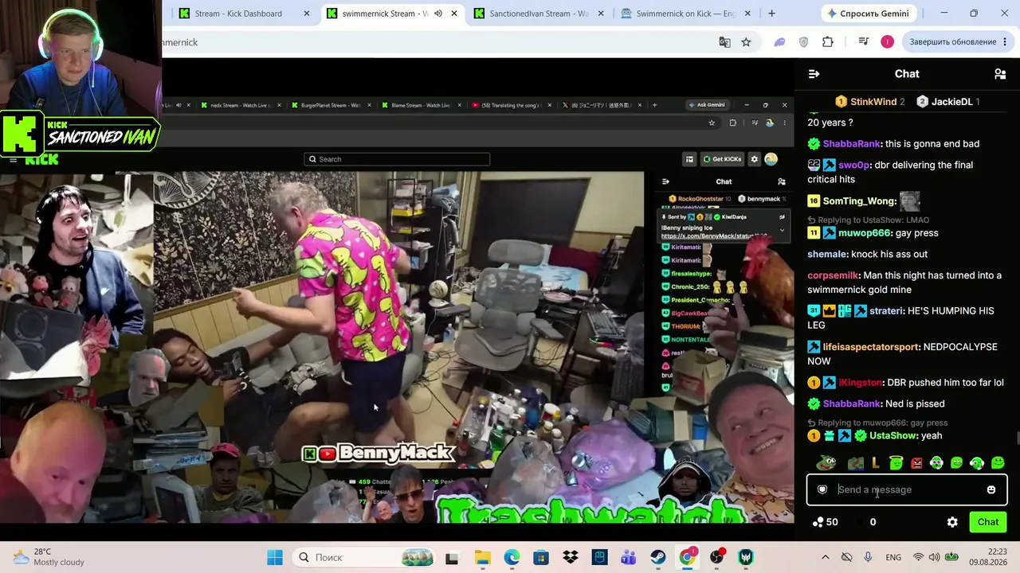The width and height of the screenshot is (1020, 573).
Task: Open Chrome menu three-dot button
Action: click(x=1006, y=42)
